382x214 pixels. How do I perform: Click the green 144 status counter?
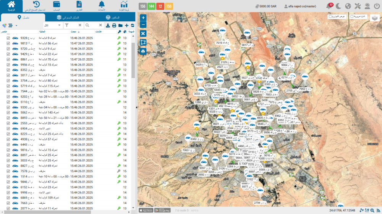(152, 6)
